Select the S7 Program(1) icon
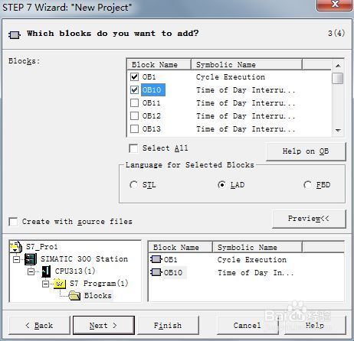354x341 pixels. click(60, 284)
